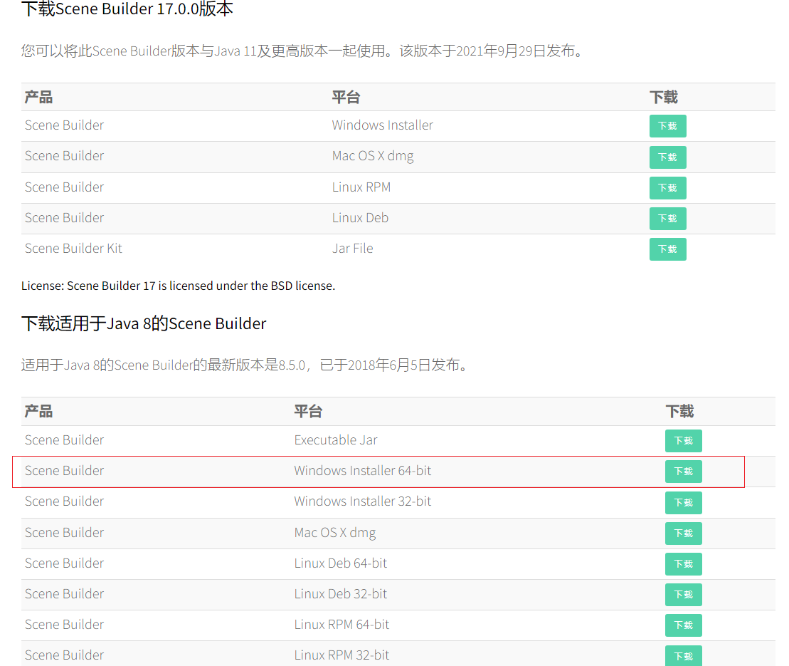Click the BSD license sentence
This screenshot has height=666, width=789.
pos(178,286)
